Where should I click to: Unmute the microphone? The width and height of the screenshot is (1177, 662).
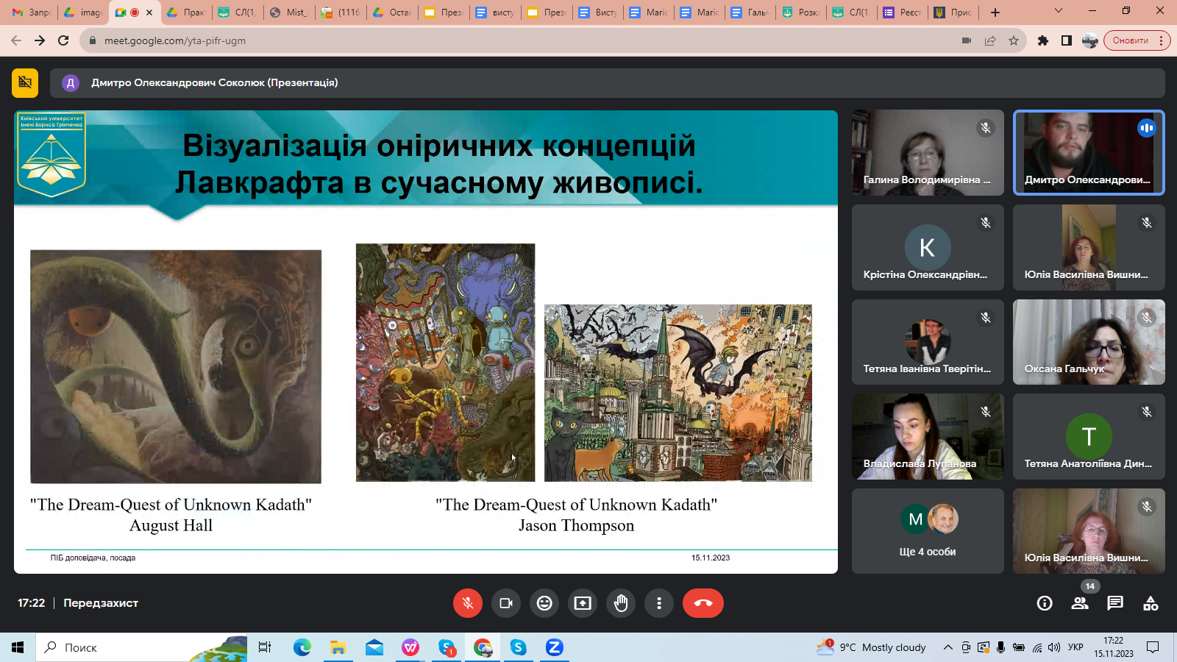467,603
